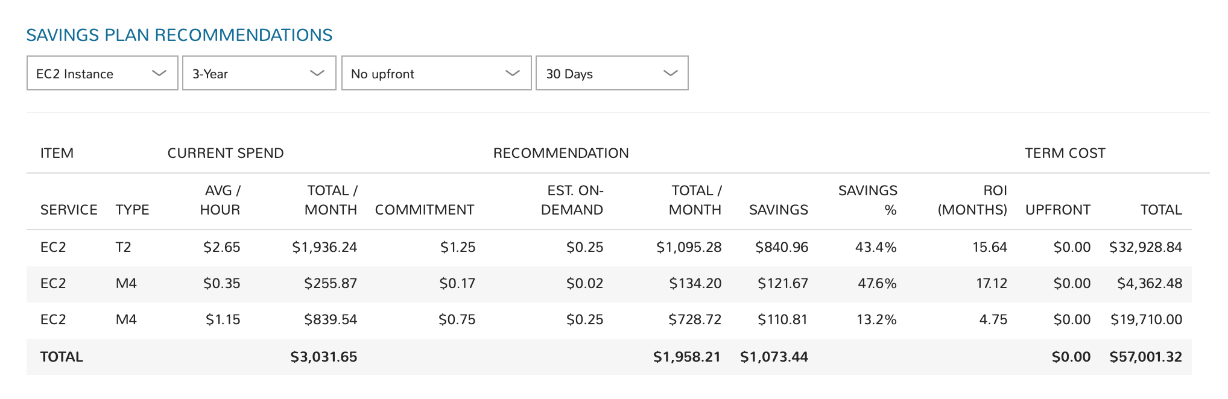Click the $57,001.32 grand total value

(x=1145, y=357)
